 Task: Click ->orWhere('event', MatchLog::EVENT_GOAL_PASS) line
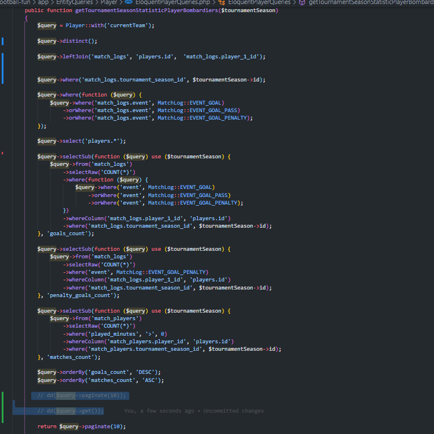coord(159,195)
